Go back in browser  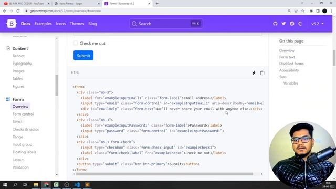5,11
